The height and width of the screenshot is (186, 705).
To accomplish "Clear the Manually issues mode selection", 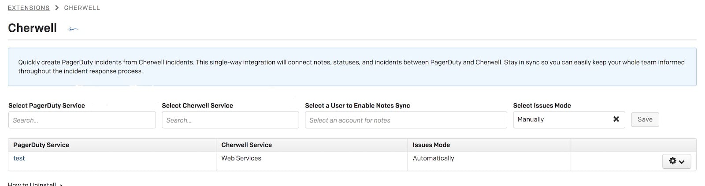I will 616,119.
